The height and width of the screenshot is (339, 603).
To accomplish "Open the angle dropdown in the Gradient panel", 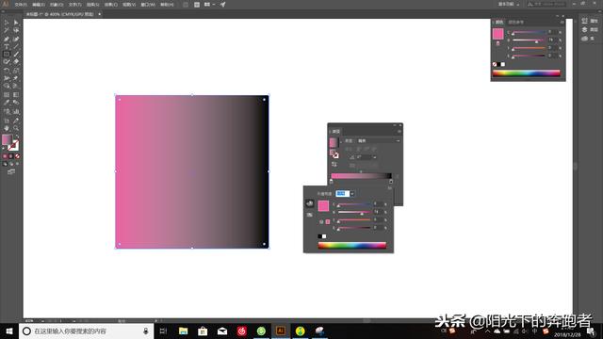I will tap(375, 157).
